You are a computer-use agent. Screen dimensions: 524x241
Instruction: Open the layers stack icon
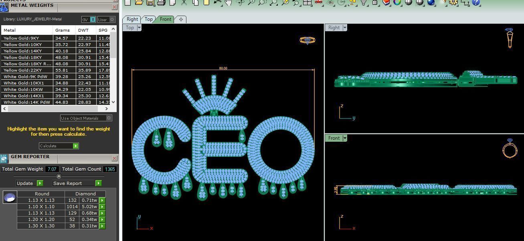point(386,2)
